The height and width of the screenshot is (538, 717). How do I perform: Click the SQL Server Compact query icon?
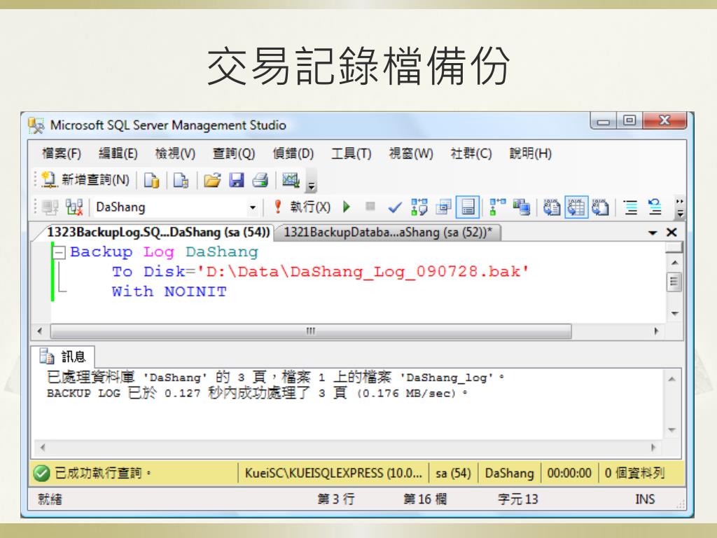tap(181, 180)
